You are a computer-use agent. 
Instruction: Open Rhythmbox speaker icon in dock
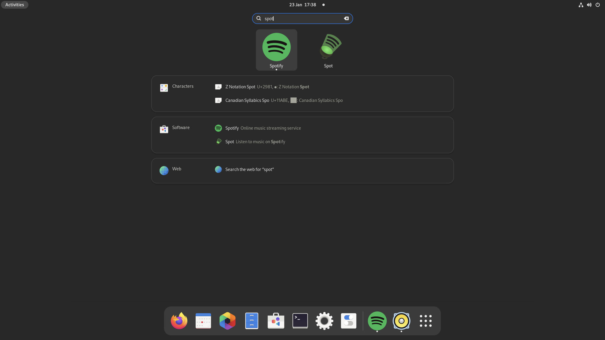(x=401, y=321)
